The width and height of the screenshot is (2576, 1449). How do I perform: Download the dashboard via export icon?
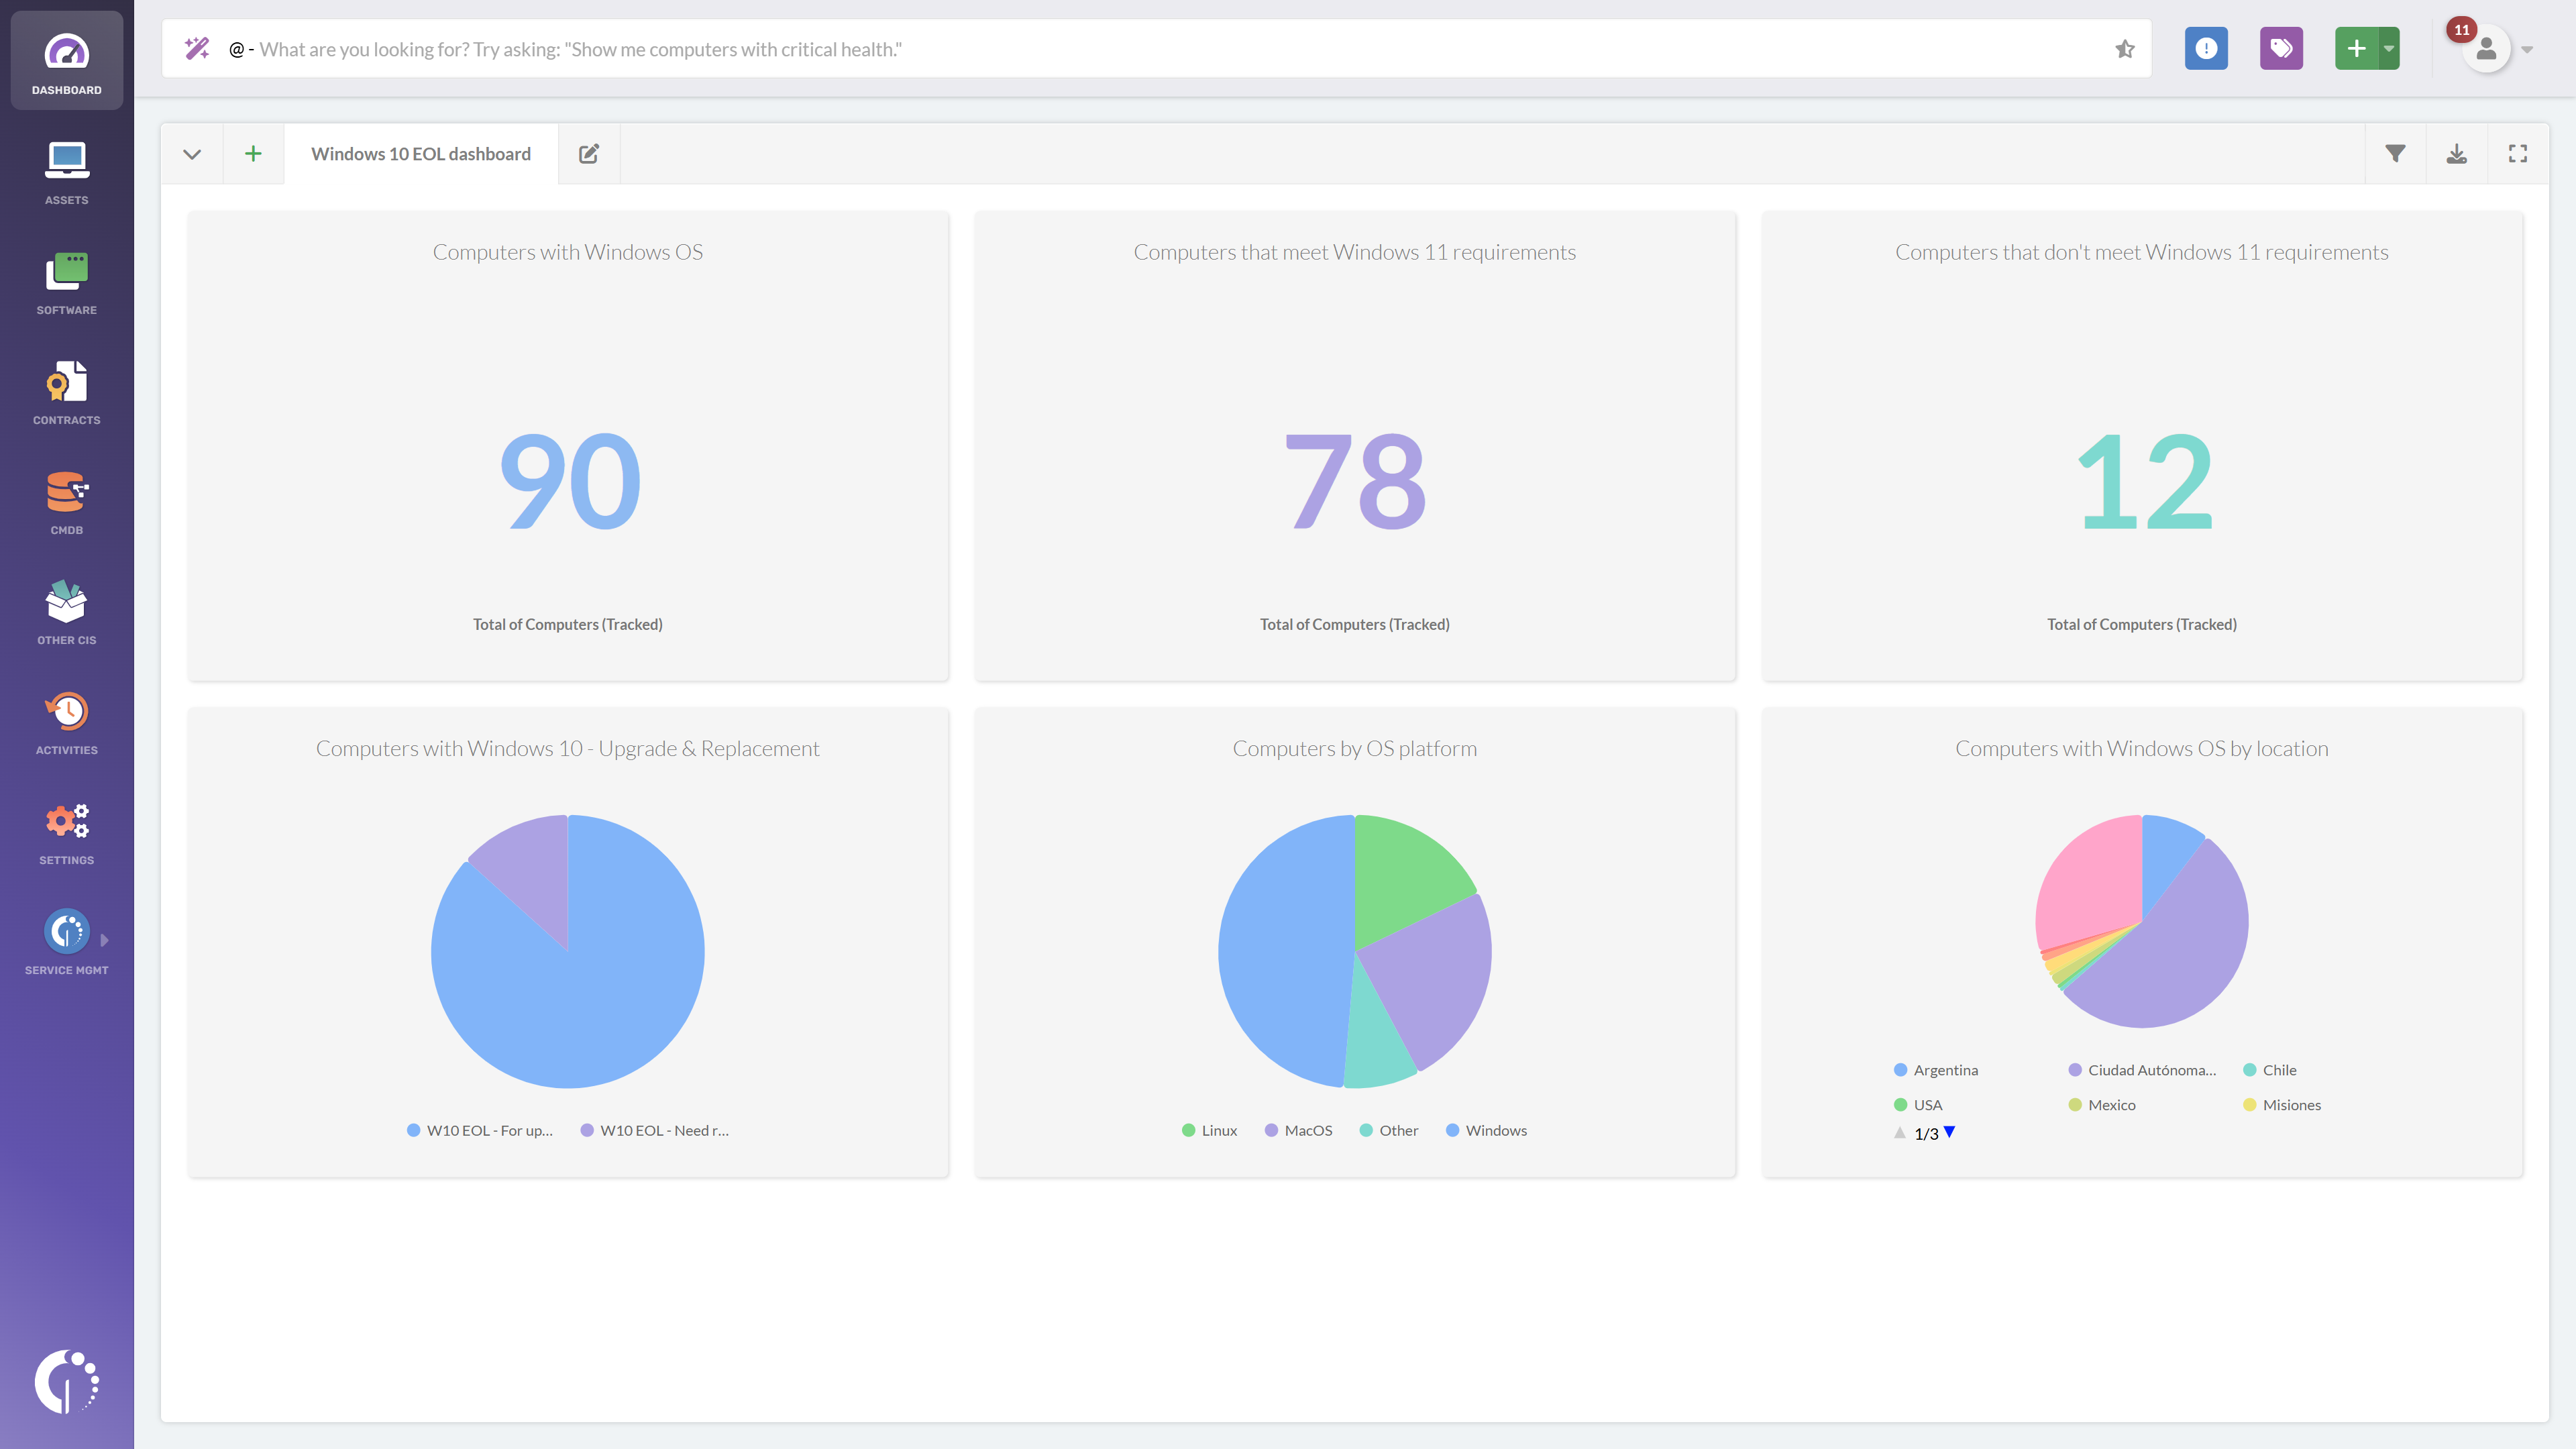2456,154
